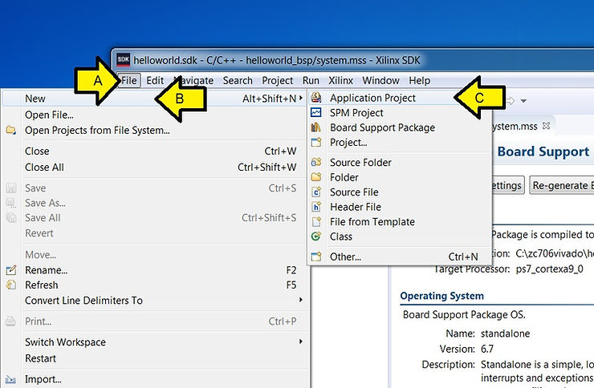Expand the New submenu arrow
Viewport: 594px width, 388px height.
tap(301, 99)
